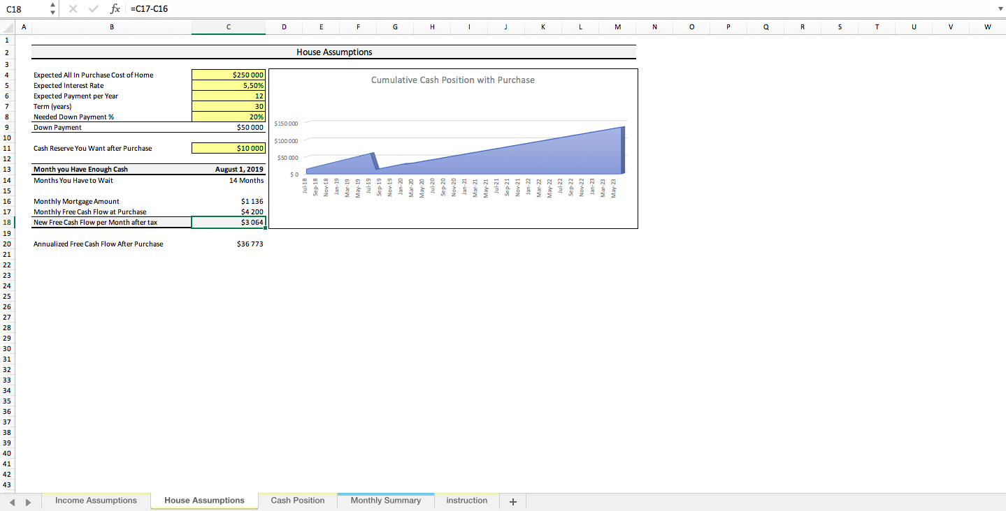This screenshot has width=1006, height=511.
Task: Click the horizontal scroll left arrow at bottom
Action: pyautogui.click(x=12, y=502)
